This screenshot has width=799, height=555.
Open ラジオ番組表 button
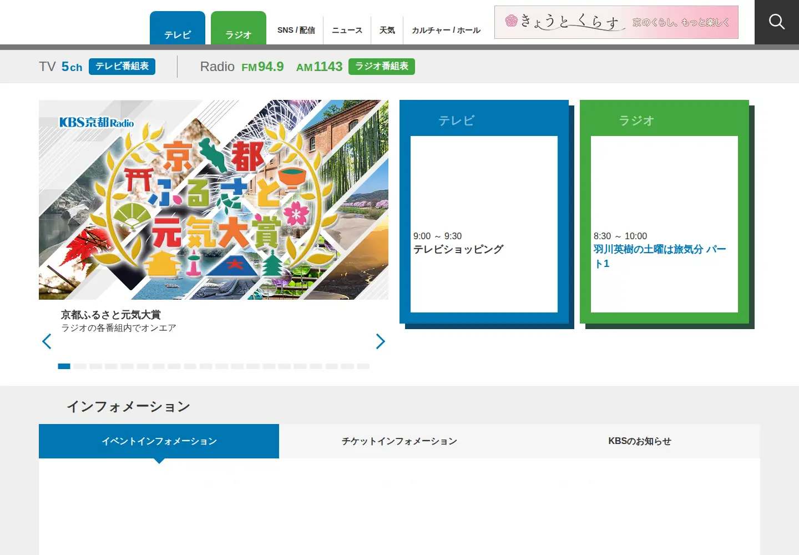[x=382, y=67]
